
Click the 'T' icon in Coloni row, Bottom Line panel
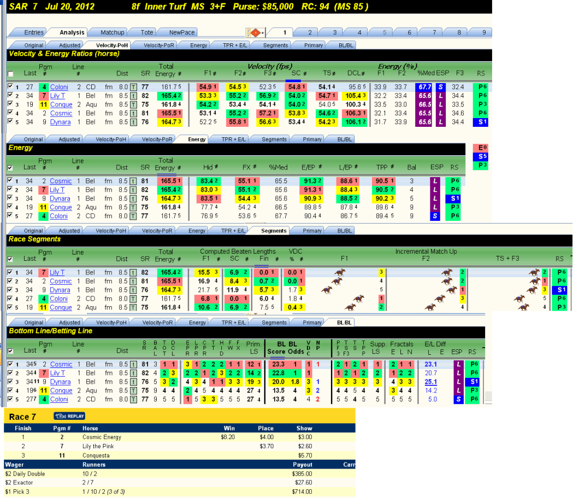tap(134, 400)
